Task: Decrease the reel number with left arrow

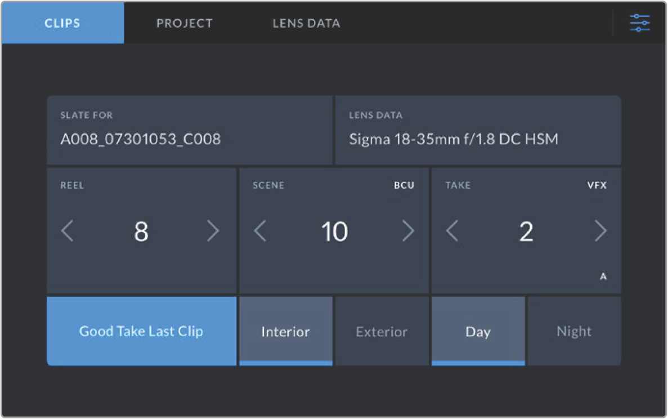Action: [68, 231]
